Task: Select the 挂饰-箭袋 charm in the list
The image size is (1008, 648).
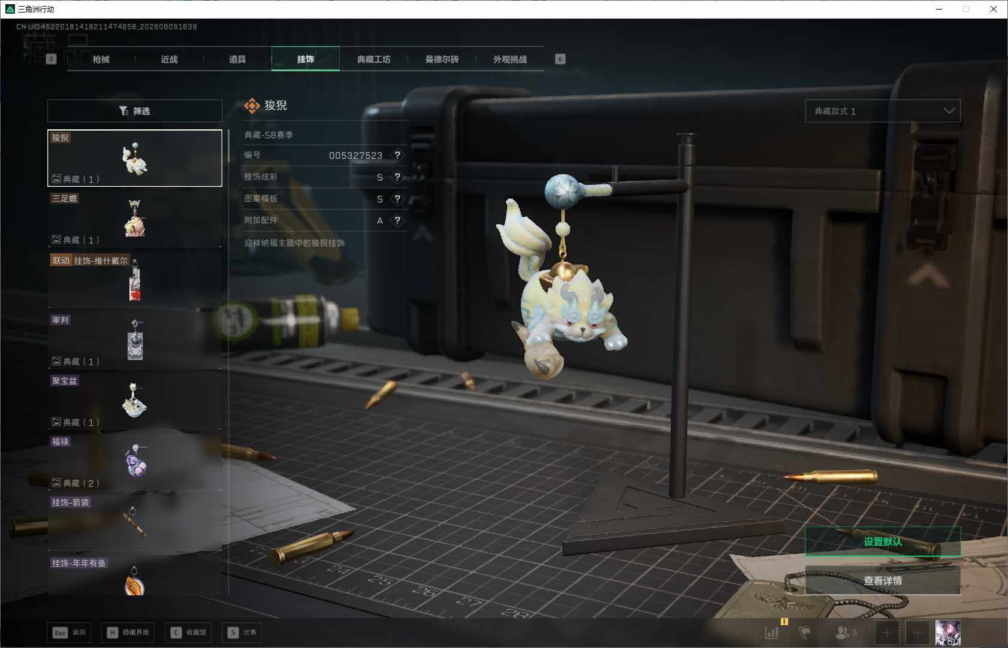Action: coord(135,523)
